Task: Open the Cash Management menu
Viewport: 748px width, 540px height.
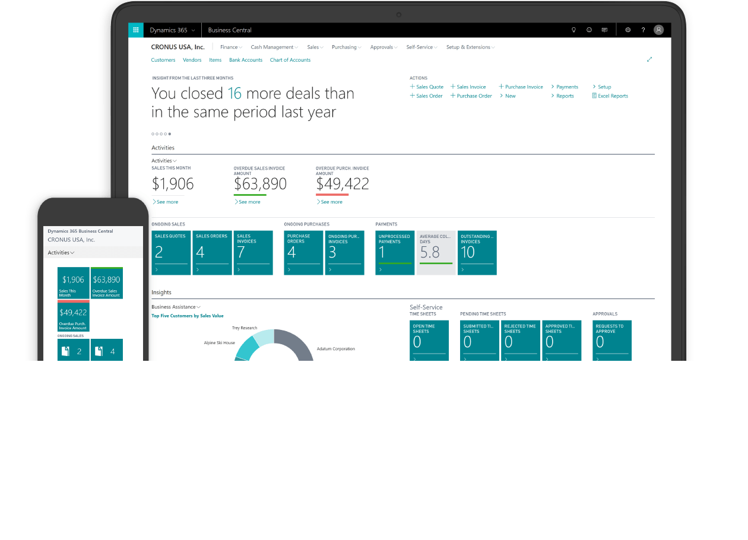Action: click(274, 47)
